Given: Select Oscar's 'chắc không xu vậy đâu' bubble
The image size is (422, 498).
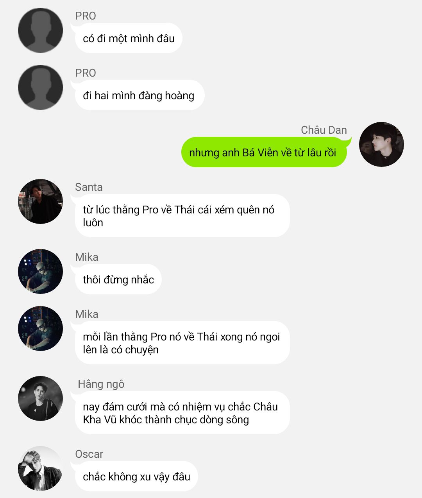Looking at the screenshot, I should pyautogui.click(x=136, y=477).
